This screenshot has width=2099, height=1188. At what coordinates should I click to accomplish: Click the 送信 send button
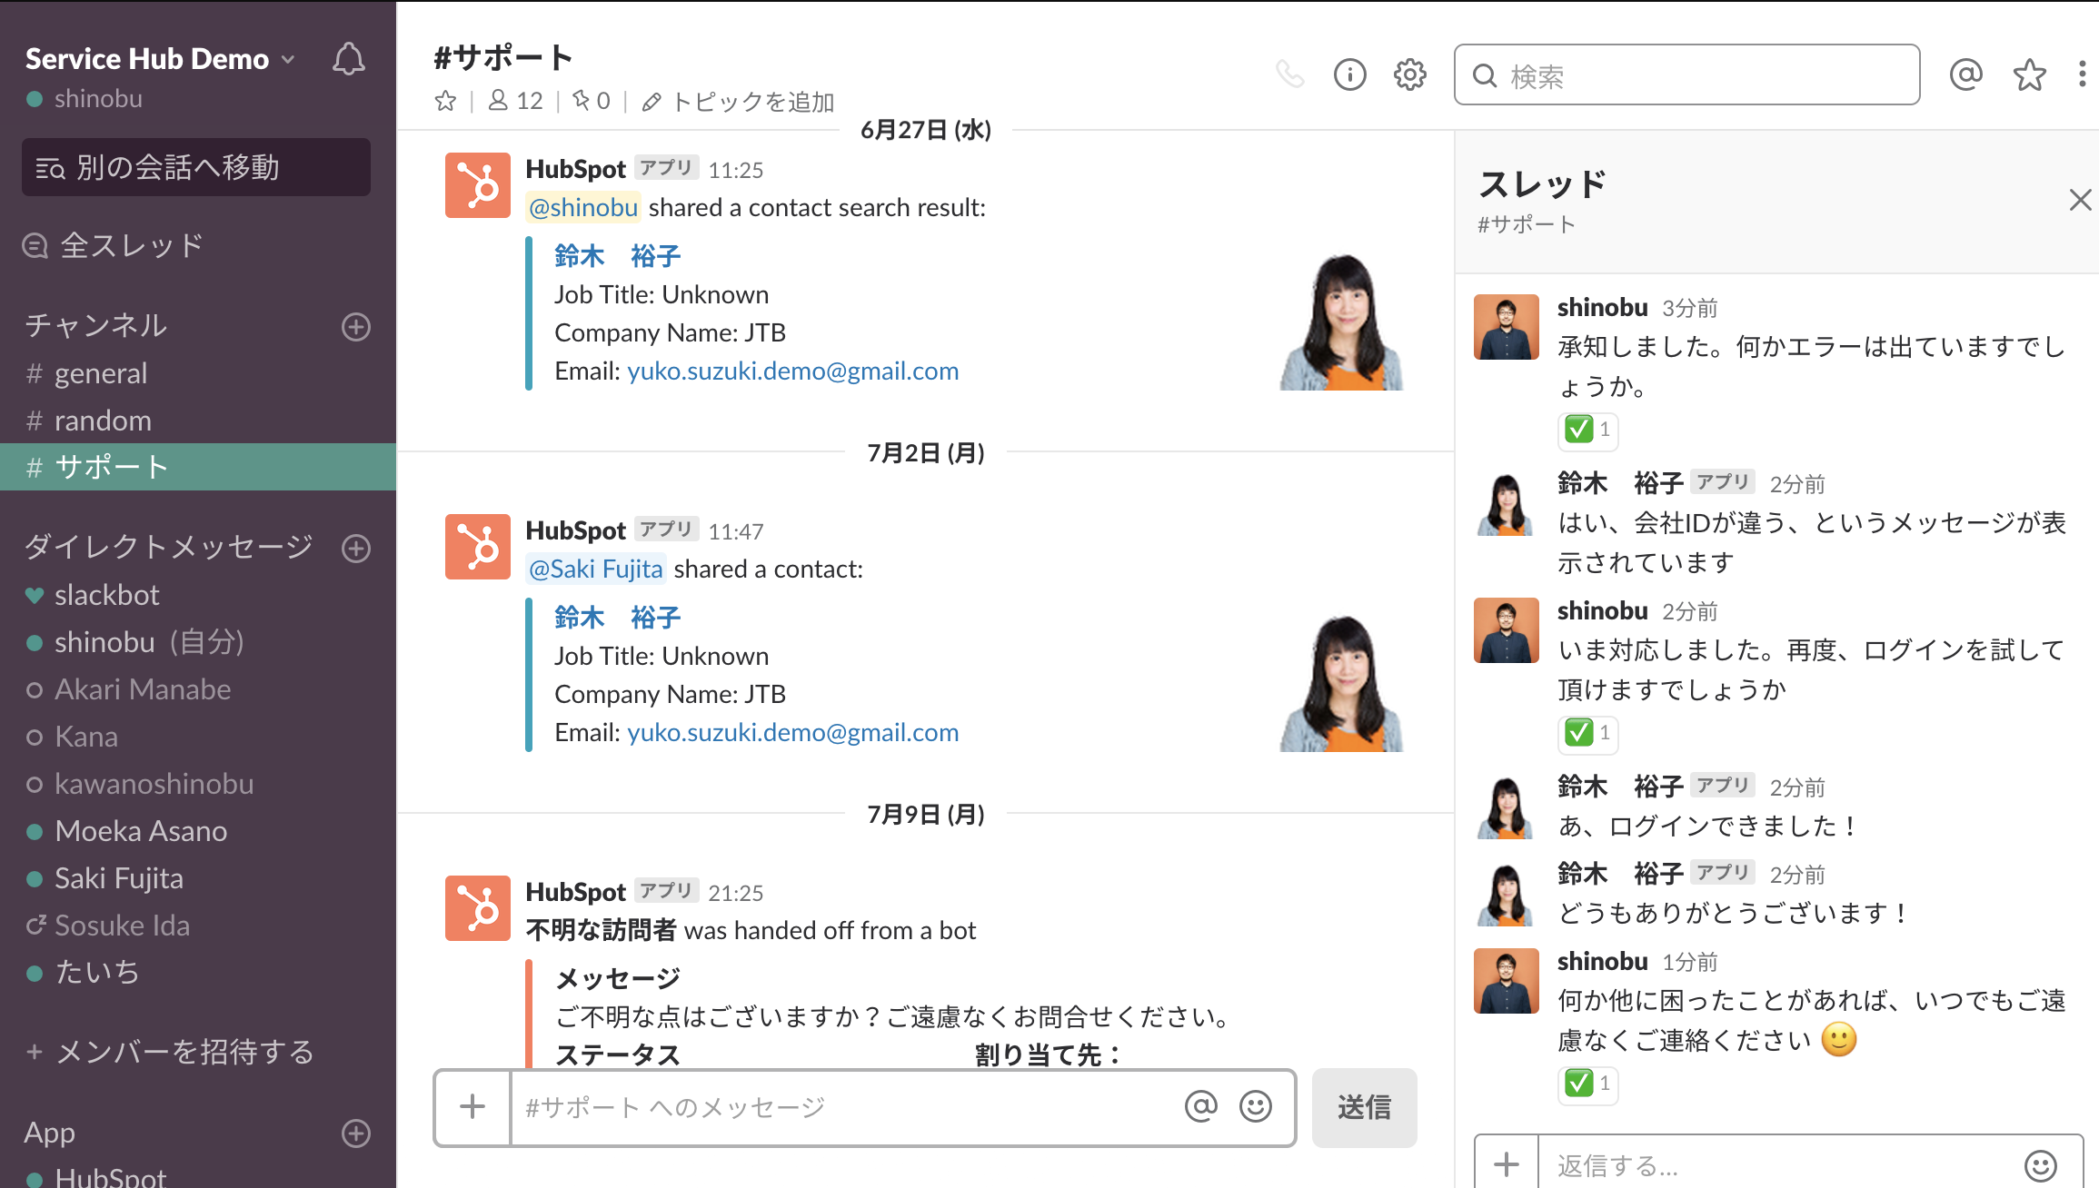tap(1364, 1107)
